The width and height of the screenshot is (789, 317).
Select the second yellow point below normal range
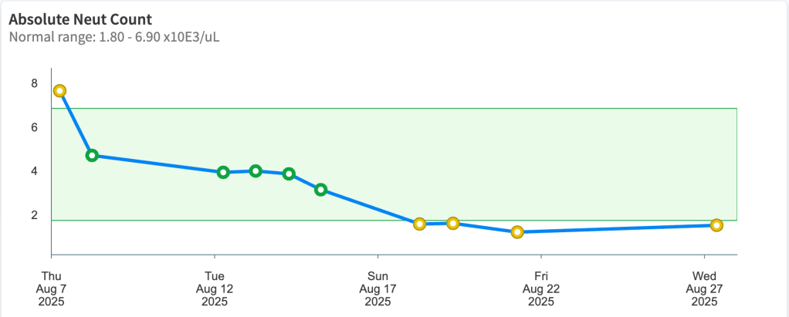pos(453,223)
